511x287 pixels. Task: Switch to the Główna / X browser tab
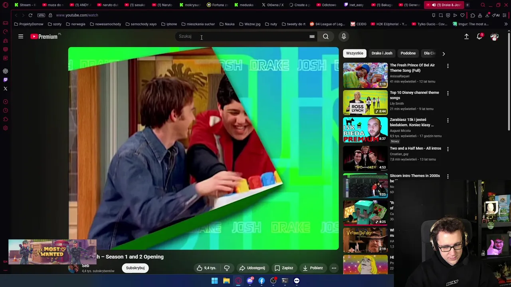(x=272, y=5)
